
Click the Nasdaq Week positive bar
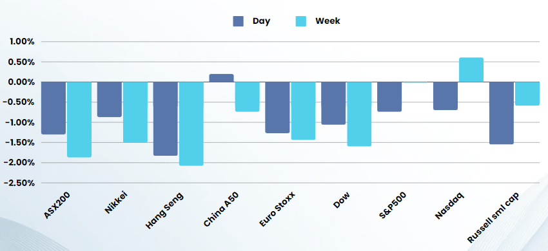point(471,70)
